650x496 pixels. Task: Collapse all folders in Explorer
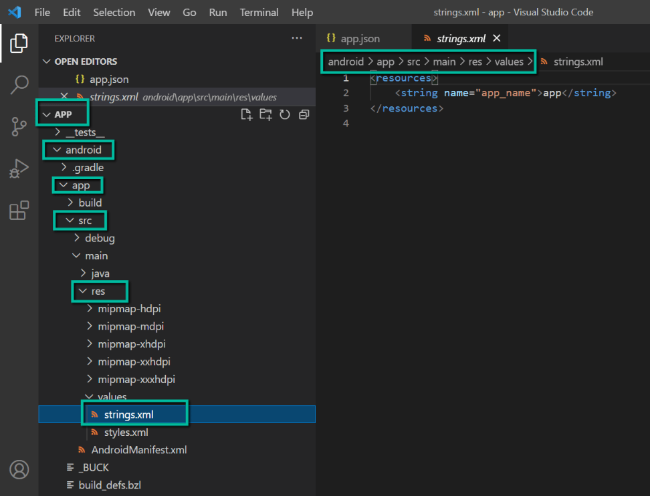click(x=304, y=114)
